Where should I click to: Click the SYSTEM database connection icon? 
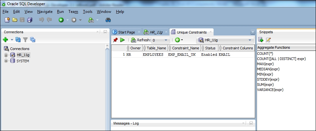coord(13,61)
